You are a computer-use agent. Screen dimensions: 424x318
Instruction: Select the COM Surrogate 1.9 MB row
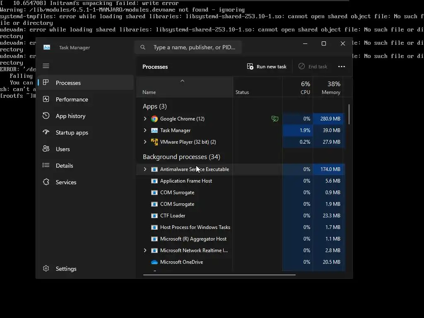click(x=241, y=204)
